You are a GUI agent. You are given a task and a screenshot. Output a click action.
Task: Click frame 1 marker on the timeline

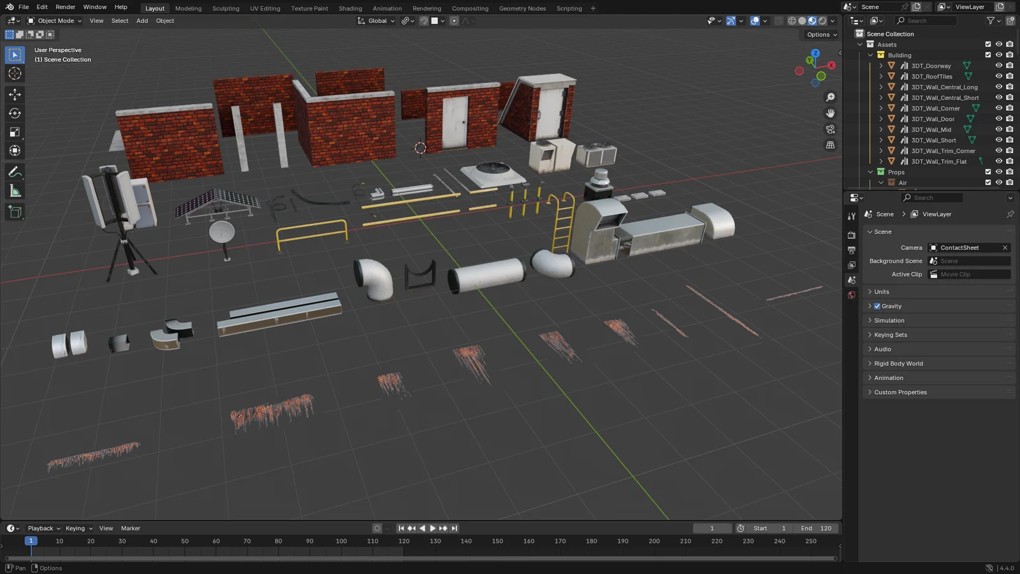tap(31, 540)
